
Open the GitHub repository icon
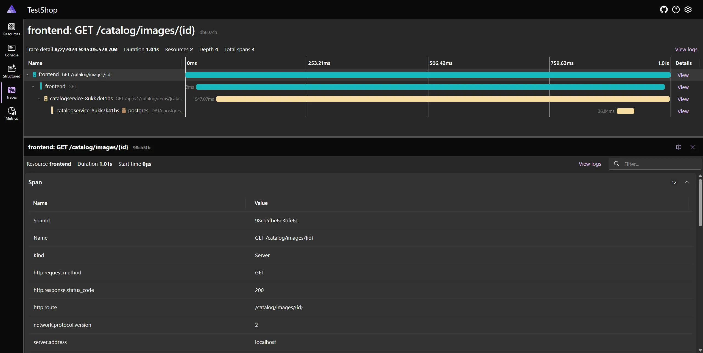pyautogui.click(x=664, y=9)
